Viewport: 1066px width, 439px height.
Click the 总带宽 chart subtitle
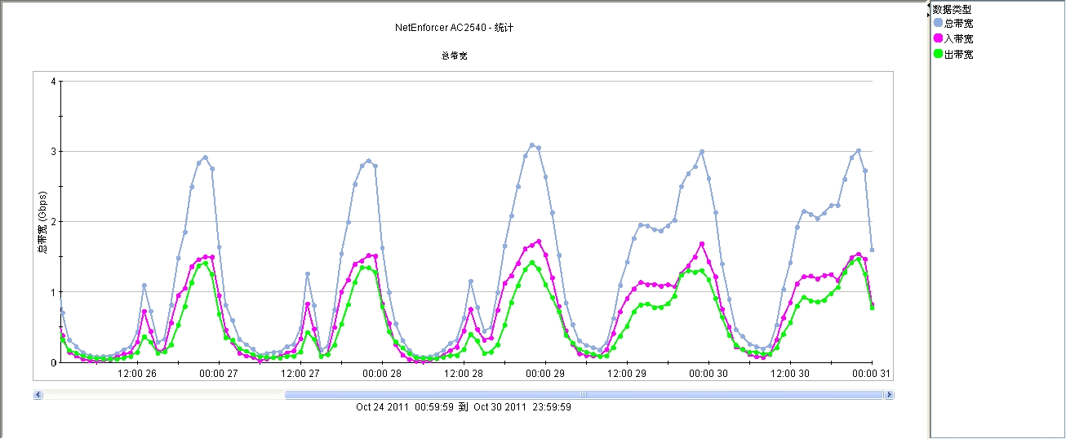tap(454, 56)
